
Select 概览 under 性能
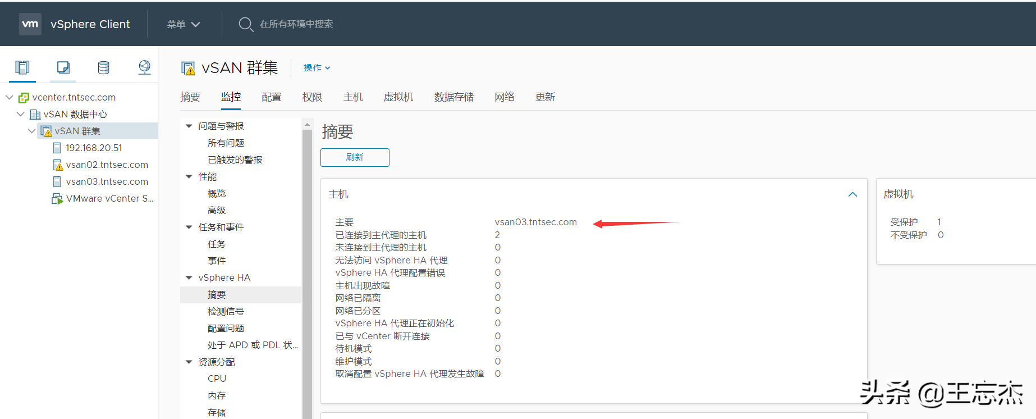217,193
